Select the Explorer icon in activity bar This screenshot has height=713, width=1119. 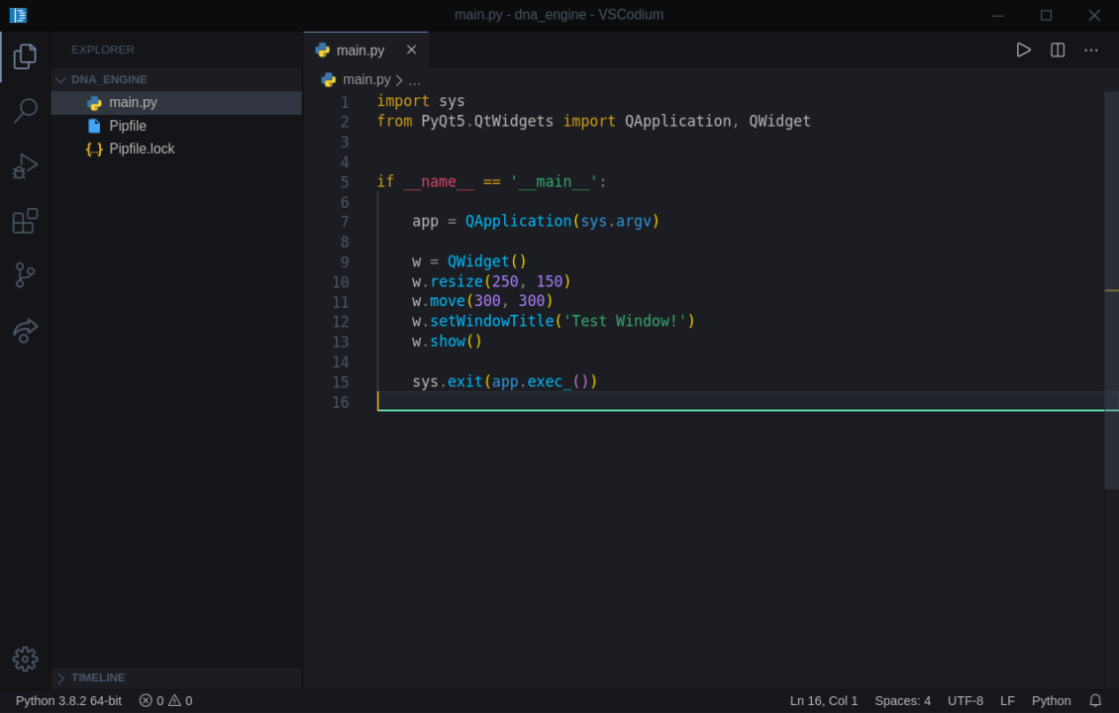pyautogui.click(x=25, y=56)
